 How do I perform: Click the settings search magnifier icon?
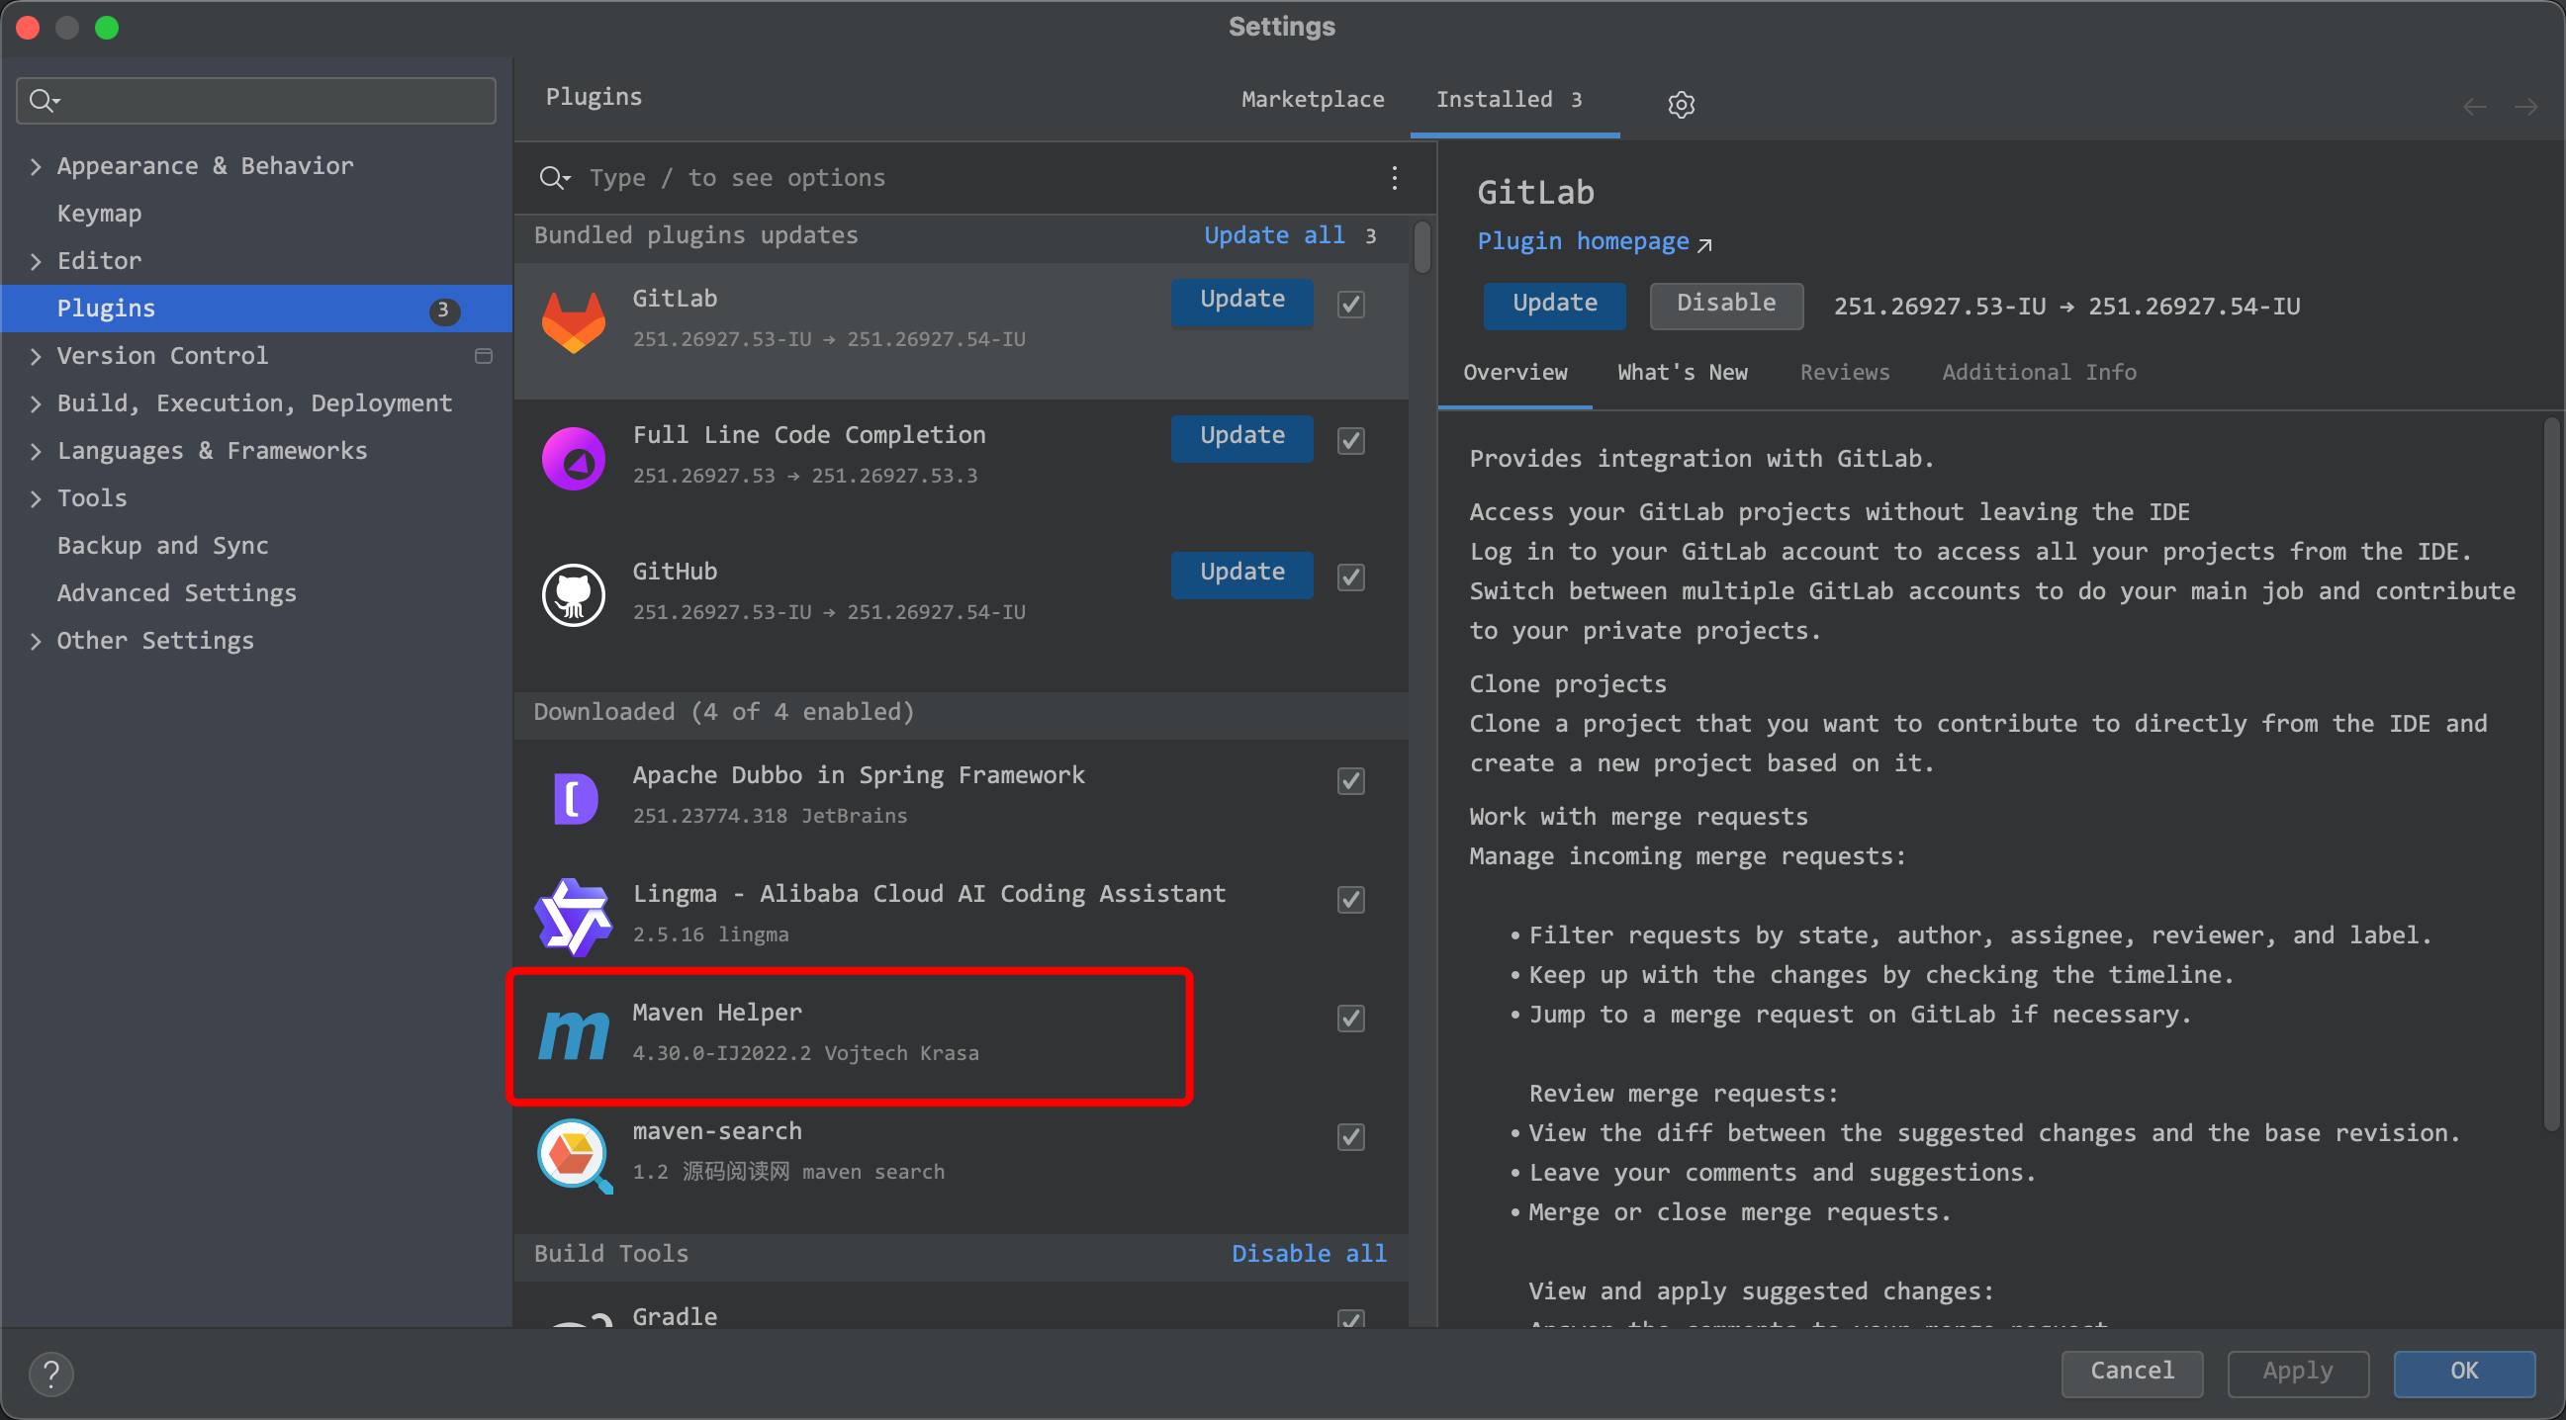[45, 101]
